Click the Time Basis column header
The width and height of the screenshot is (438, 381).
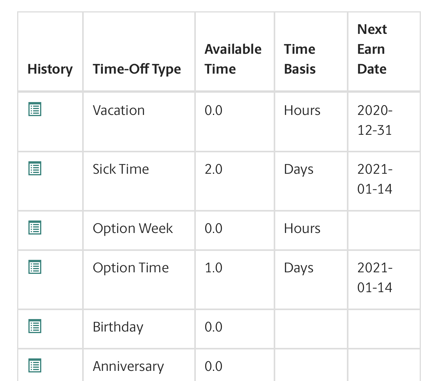(x=300, y=59)
